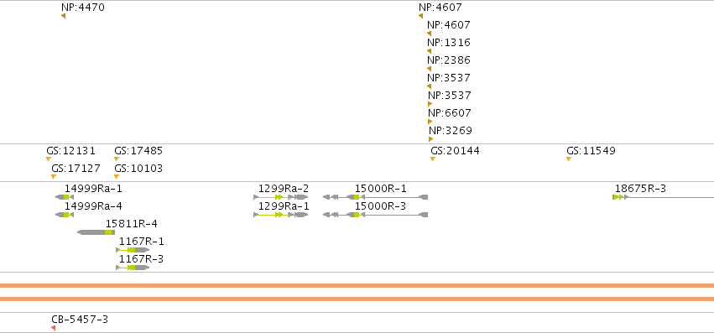
Task: Click the GS:12131 down-triangle marker
Action: 49,159
